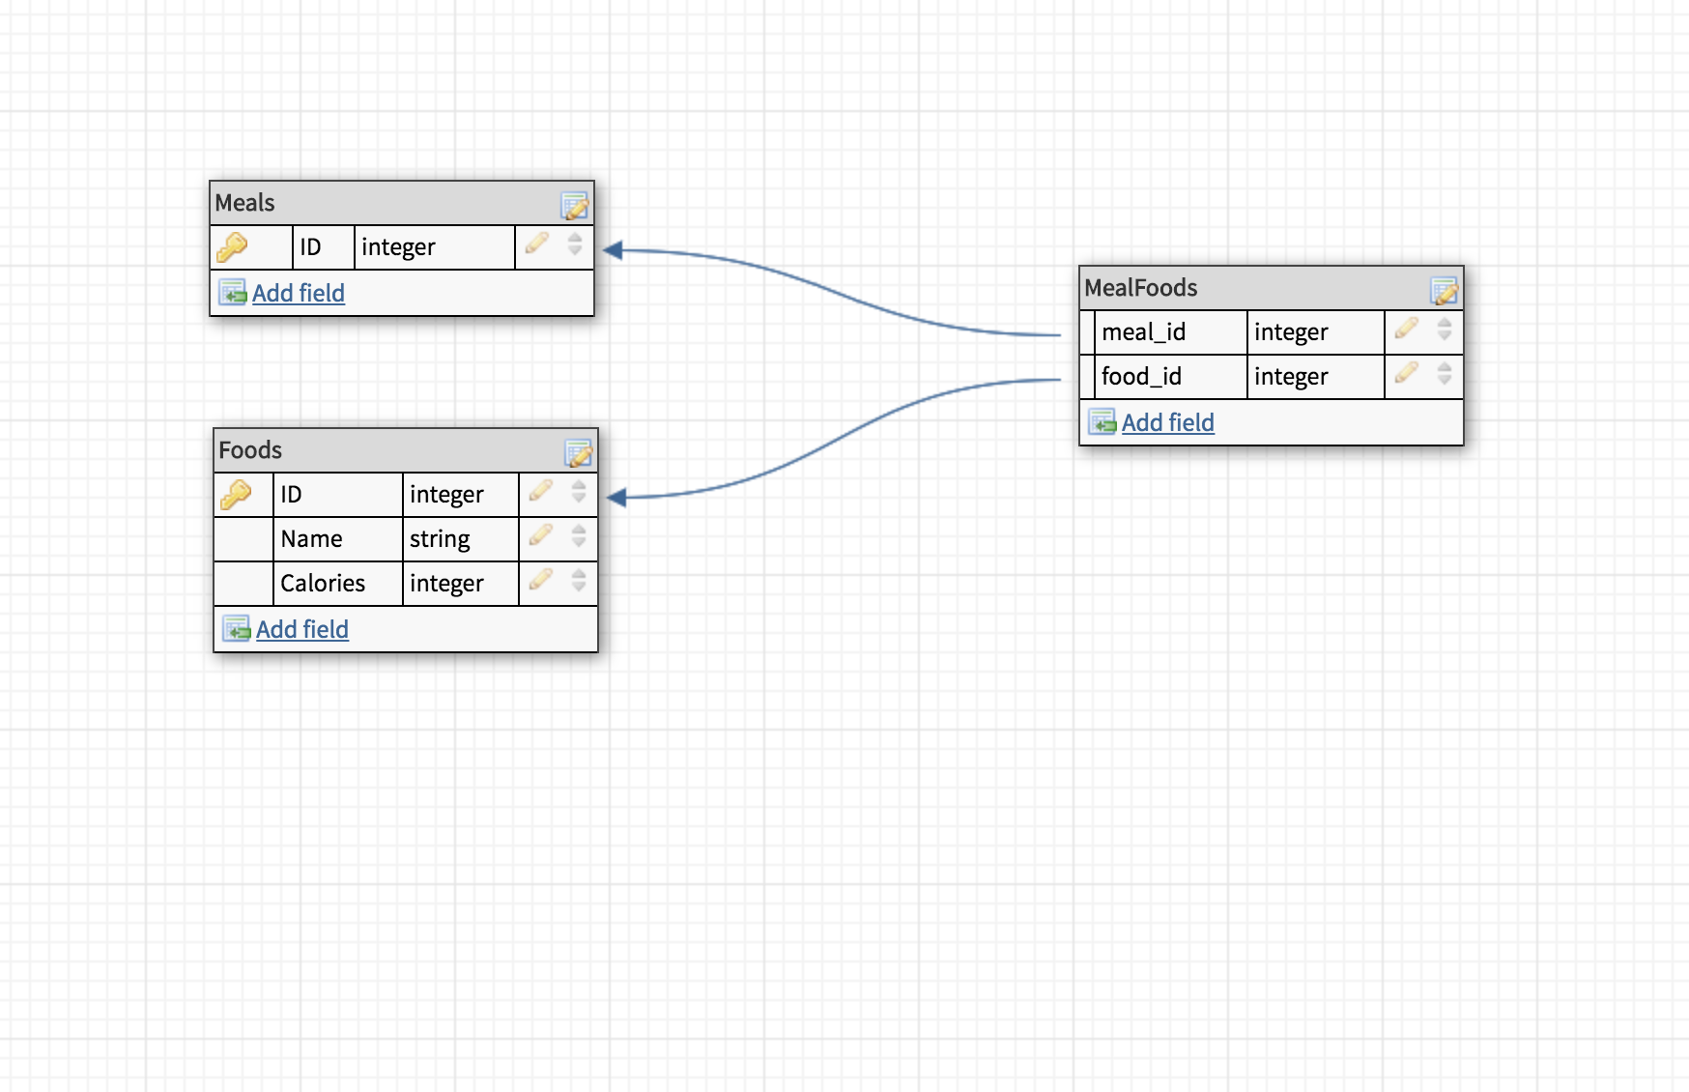Reorder the Meals ID field using arrows
This screenshot has width=1689, height=1092.
click(575, 244)
